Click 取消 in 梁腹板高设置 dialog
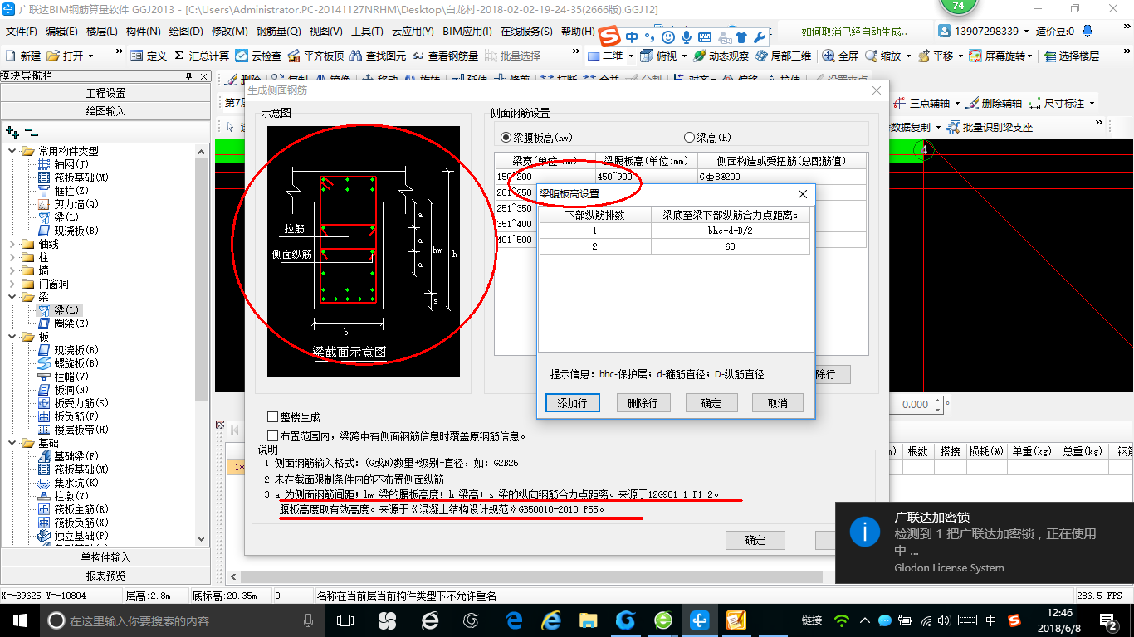The width and height of the screenshot is (1134, 637). click(x=778, y=403)
